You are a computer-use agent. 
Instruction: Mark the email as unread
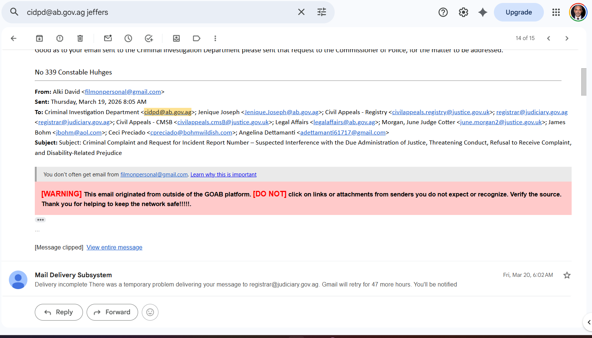[x=108, y=38]
